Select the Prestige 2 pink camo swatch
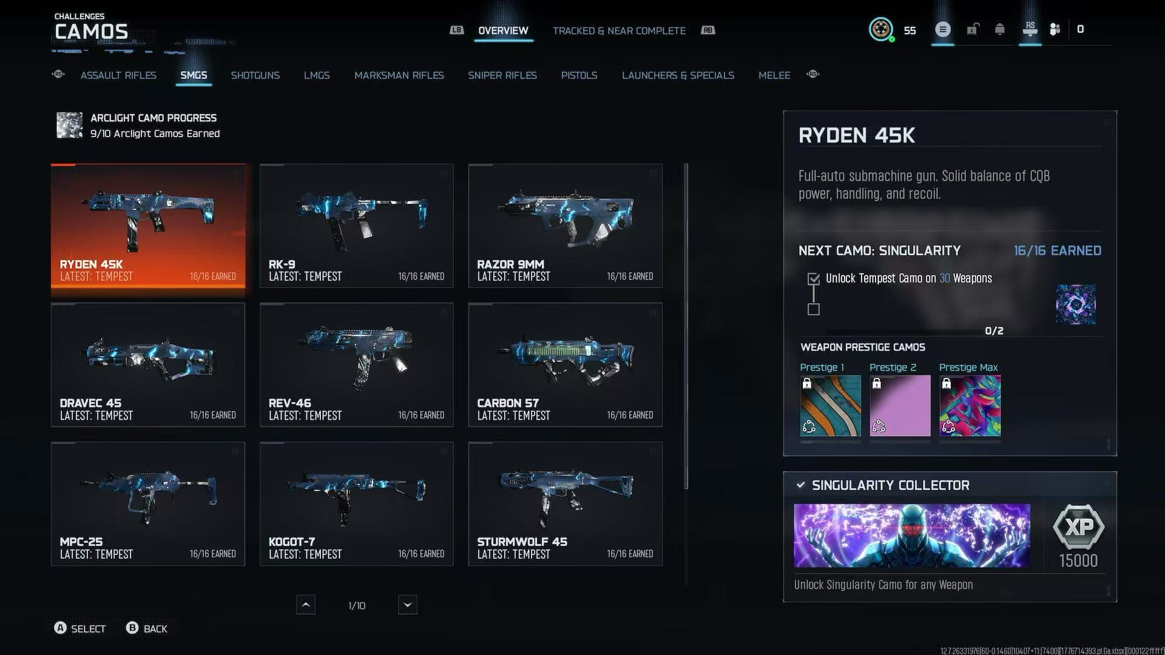The height and width of the screenshot is (655, 1165). click(900, 406)
